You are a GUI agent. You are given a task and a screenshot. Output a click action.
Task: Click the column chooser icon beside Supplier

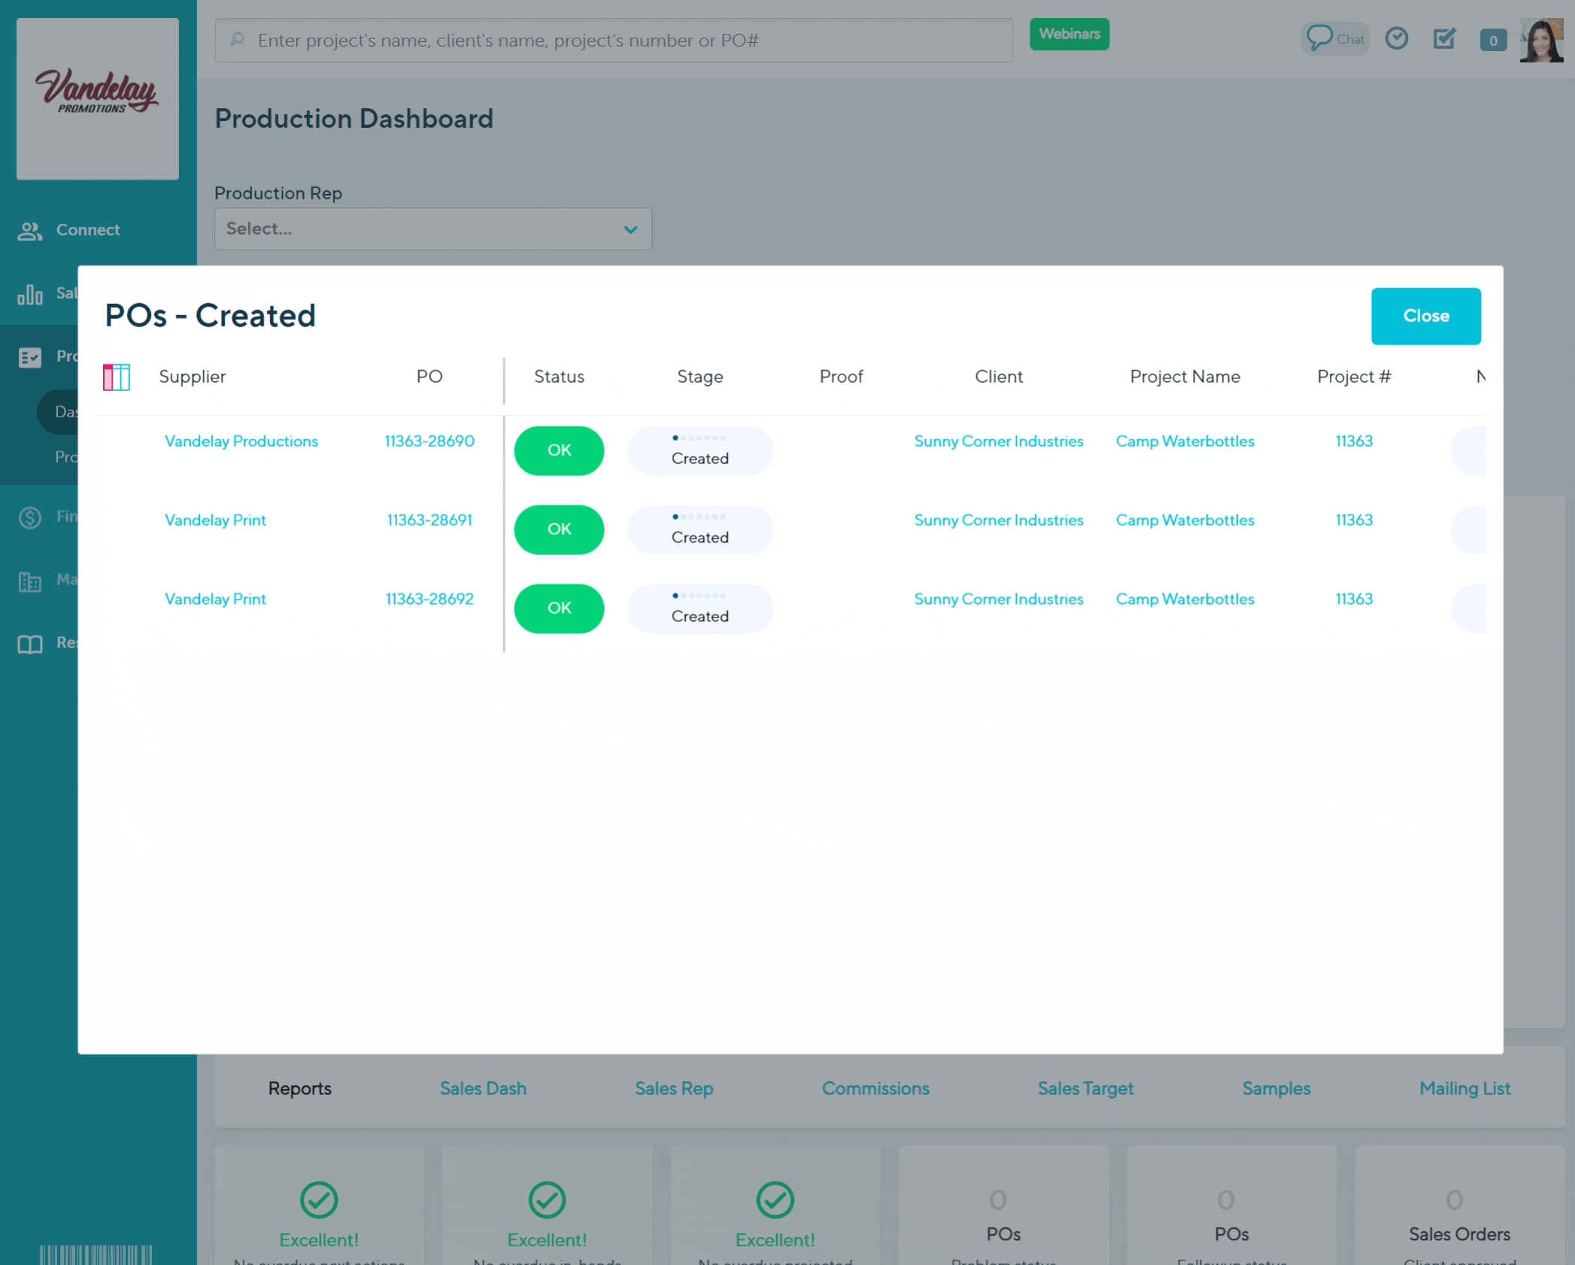[x=117, y=377]
